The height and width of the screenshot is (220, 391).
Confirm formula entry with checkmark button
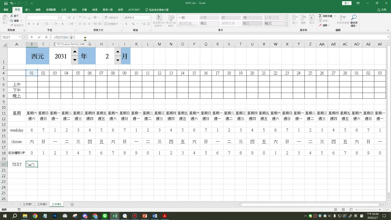pyautogui.click(x=39, y=37)
